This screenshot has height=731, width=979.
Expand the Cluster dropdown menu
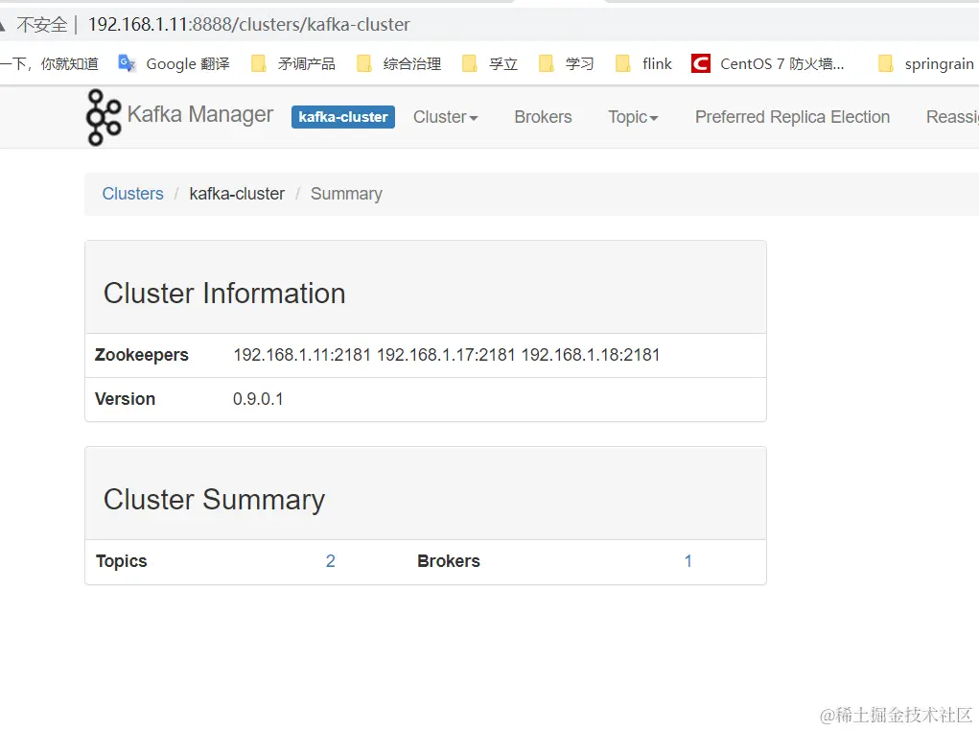(x=445, y=117)
